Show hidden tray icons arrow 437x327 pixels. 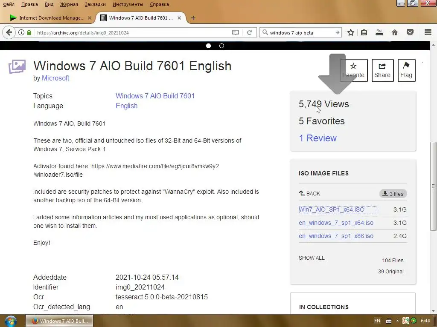point(397,321)
